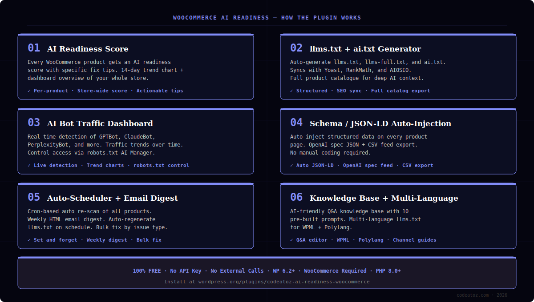Click the 'Bulk fix' feature tag
The height and width of the screenshot is (302, 534).
pos(149,240)
